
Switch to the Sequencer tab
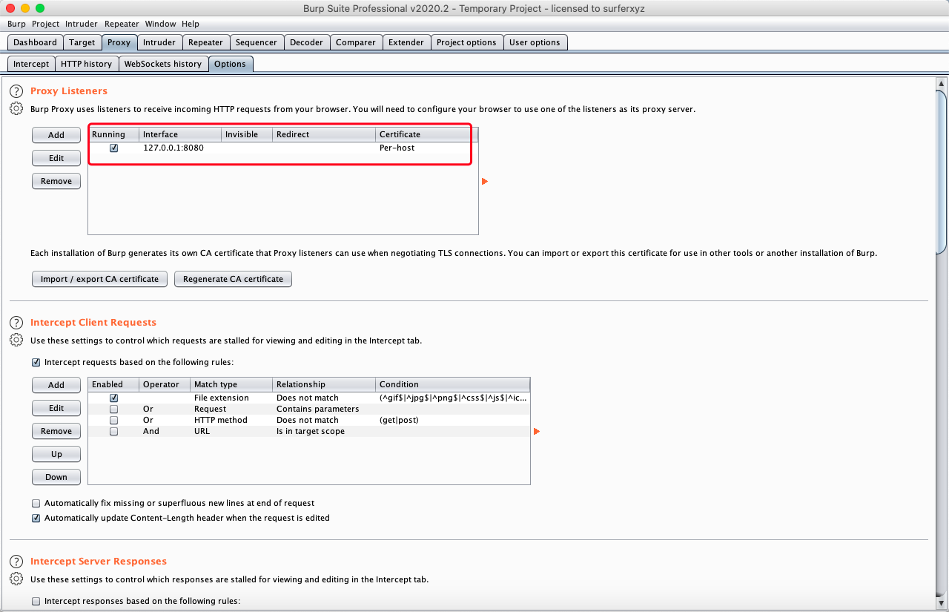tap(257, 42)
